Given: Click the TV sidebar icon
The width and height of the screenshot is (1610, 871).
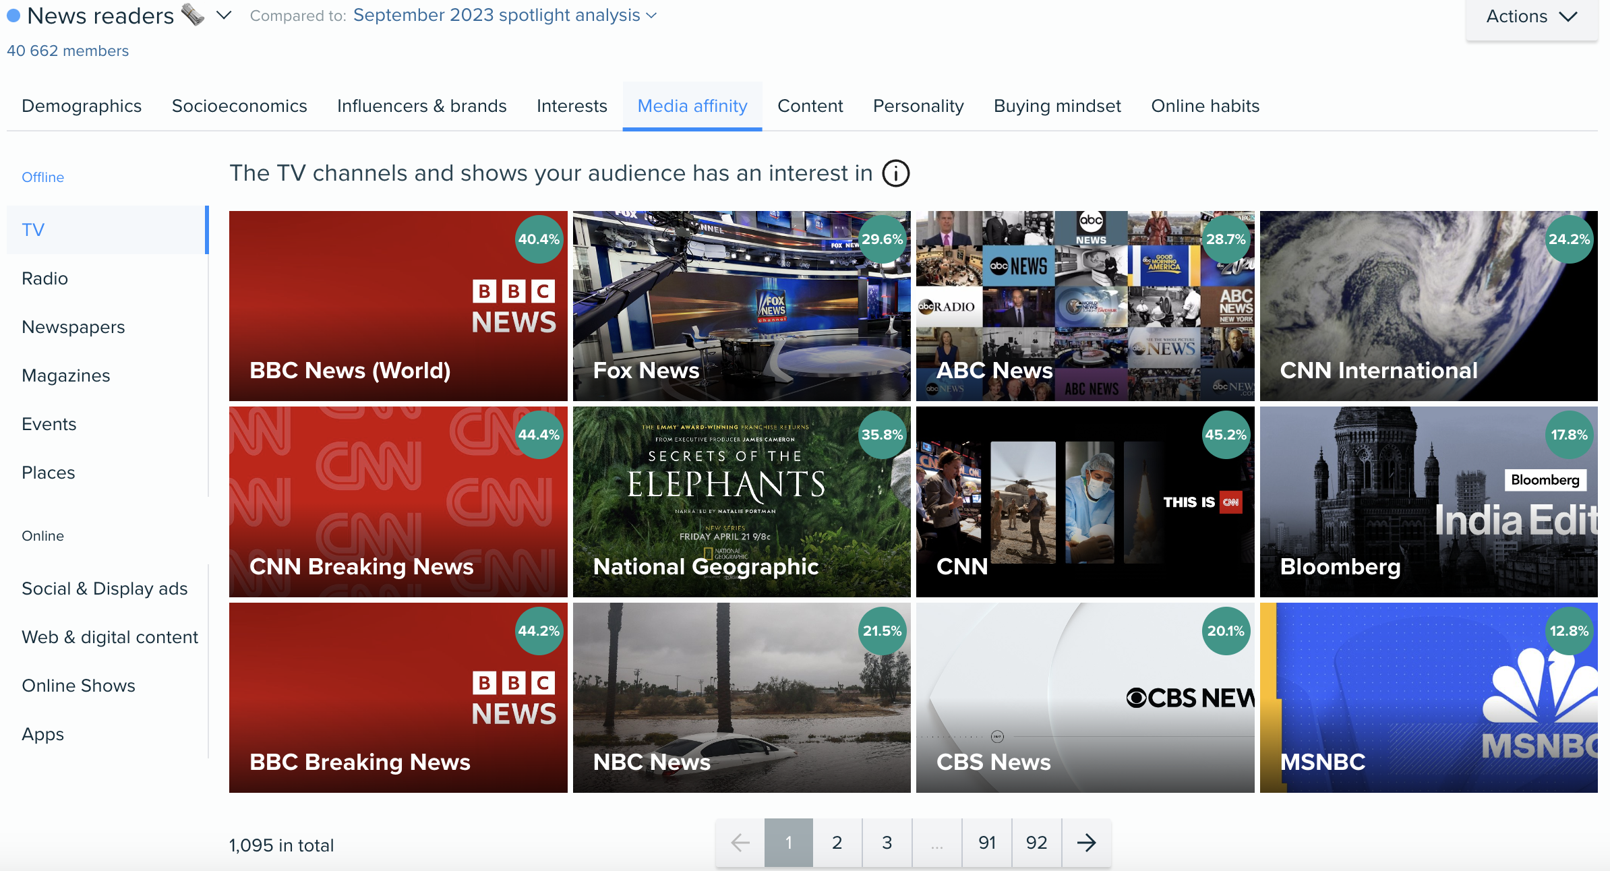Looking at the screenshot, I should 33,230.
